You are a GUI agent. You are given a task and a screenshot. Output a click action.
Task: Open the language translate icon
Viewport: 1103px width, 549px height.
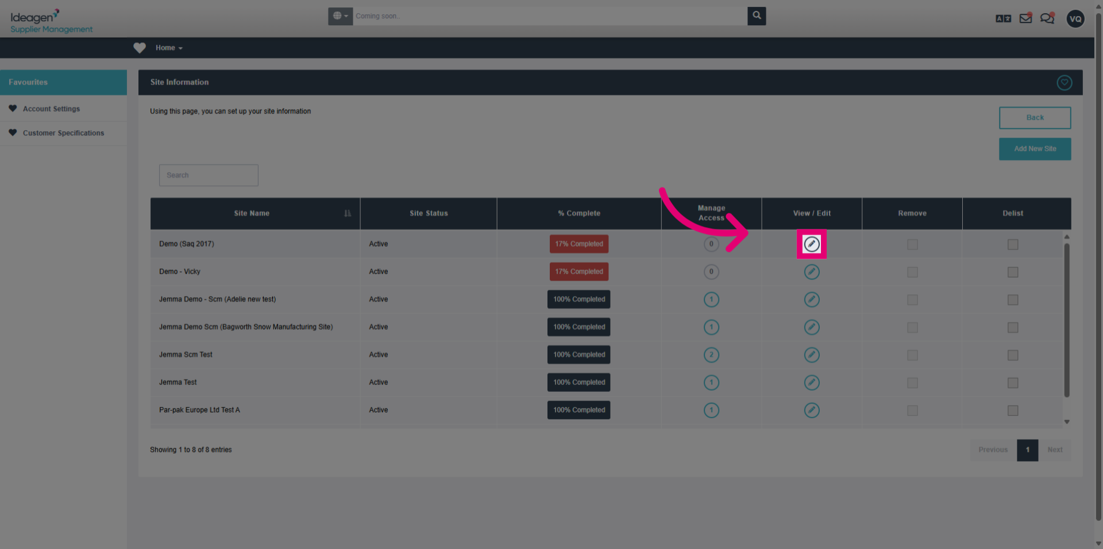[1003, 18]
